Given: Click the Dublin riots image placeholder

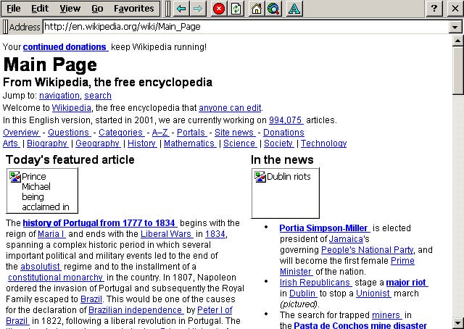Looking at the screenshot, I should click(285, 193).
